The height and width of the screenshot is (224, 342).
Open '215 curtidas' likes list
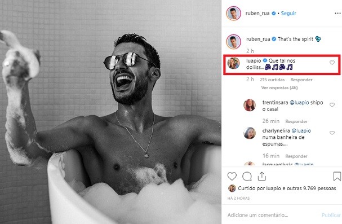click(272, 80)
